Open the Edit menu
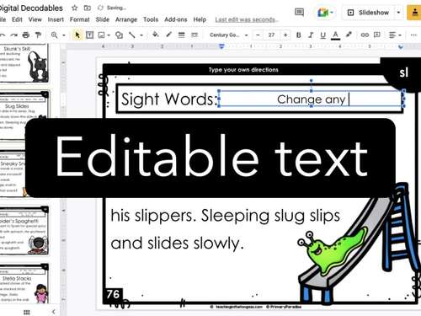This screenshot has height=316, width=421. click(17, 19)
